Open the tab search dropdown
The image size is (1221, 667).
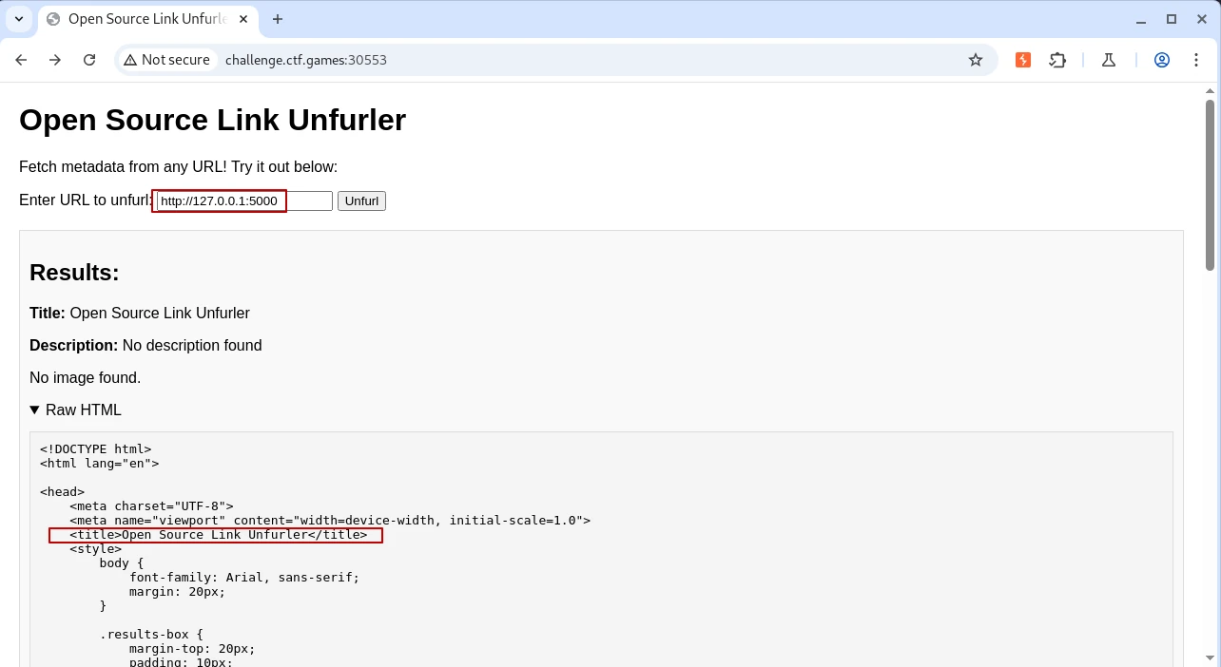pos(19,19)
